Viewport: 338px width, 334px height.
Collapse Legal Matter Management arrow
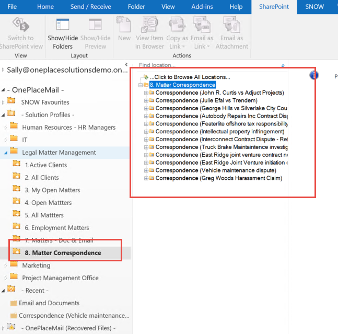coord(6,153)
